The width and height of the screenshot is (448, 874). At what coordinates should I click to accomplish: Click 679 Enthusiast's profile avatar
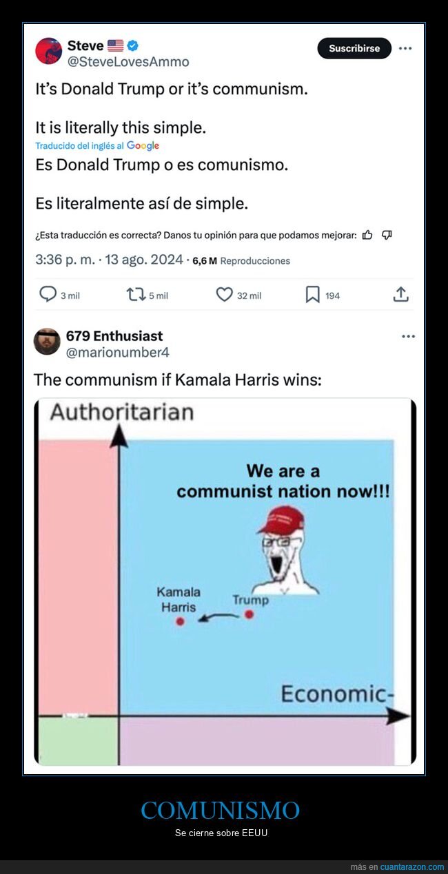click(47, 341)
